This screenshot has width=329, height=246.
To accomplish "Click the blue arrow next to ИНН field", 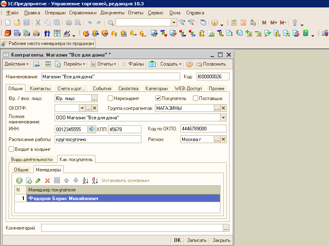I will (x=92, y=129).
